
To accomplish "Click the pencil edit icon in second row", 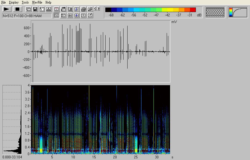I will pos(90,16).
